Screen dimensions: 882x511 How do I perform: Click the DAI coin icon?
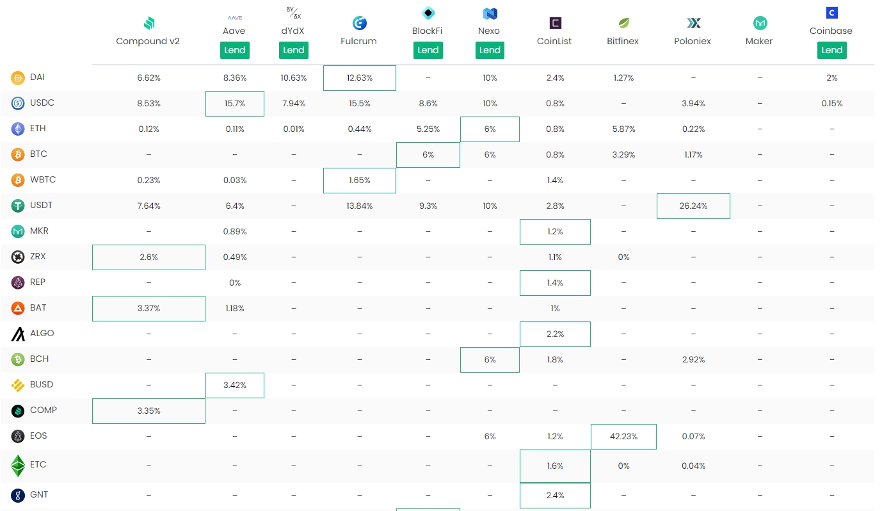[18, 77]
